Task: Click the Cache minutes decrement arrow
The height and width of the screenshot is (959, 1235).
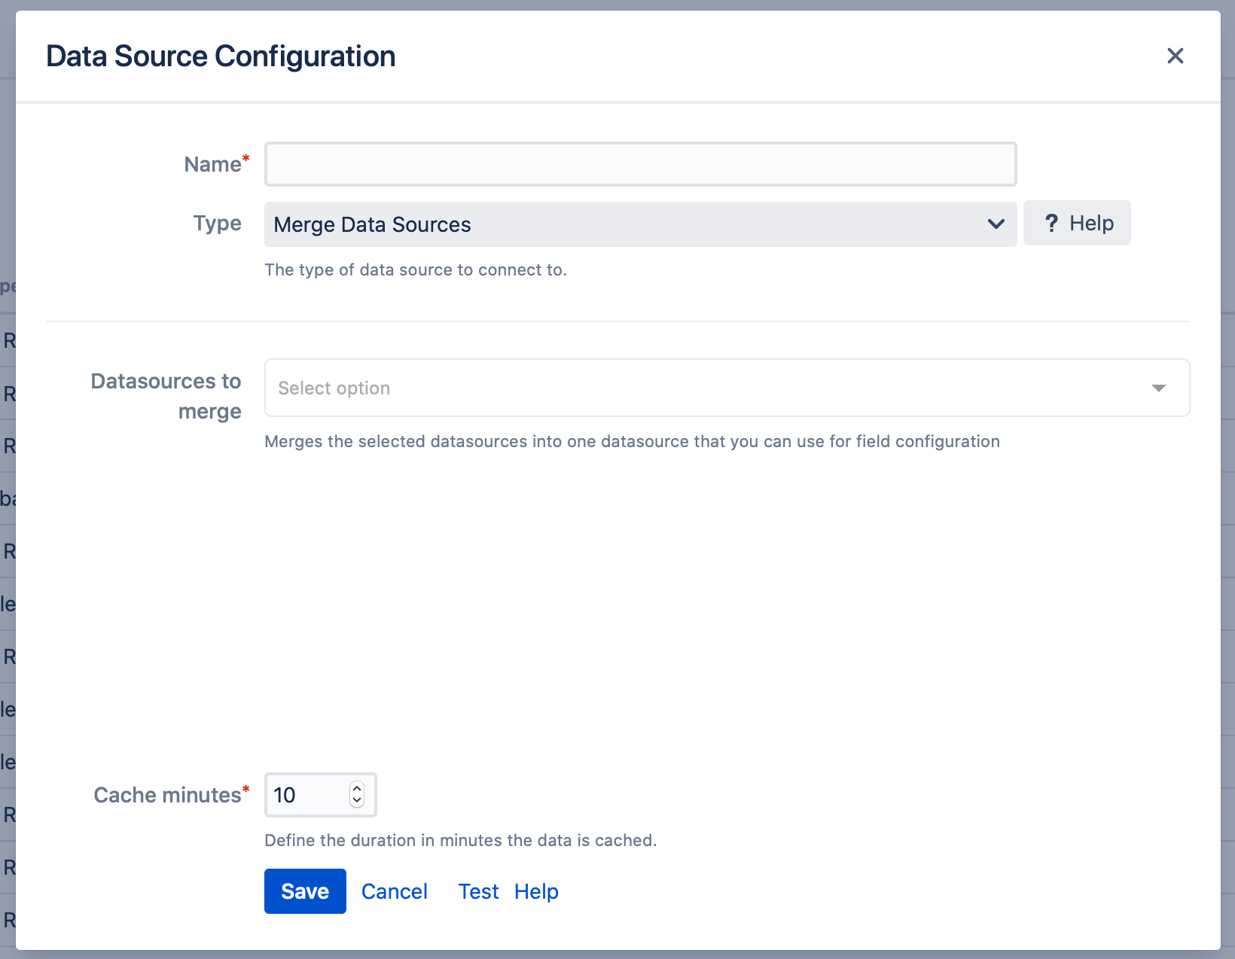Action: point(356,802)
